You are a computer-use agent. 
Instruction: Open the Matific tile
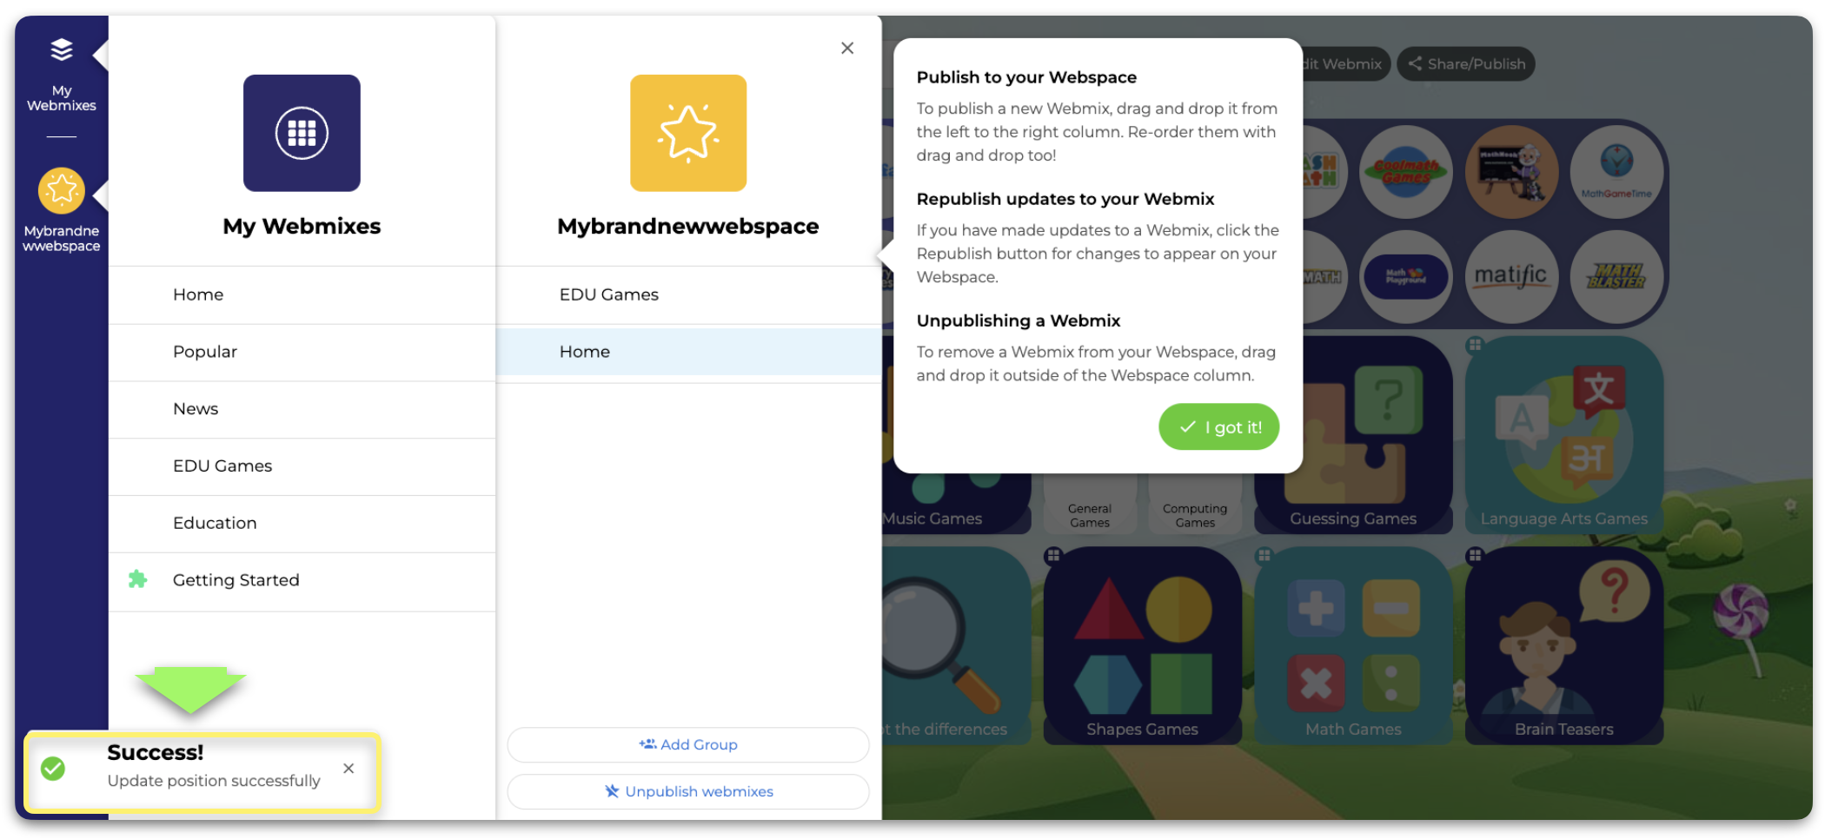[x=1510, y=276]
